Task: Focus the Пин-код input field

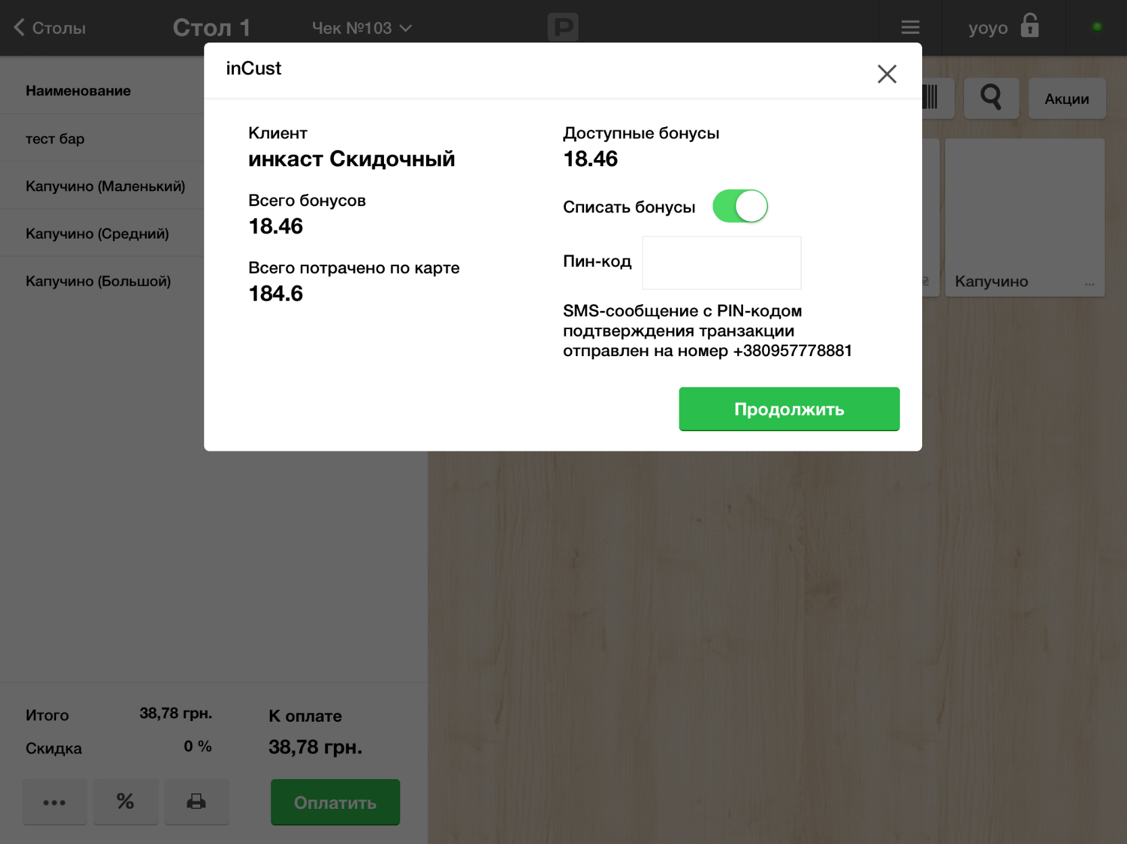Action: coord(721,262)
